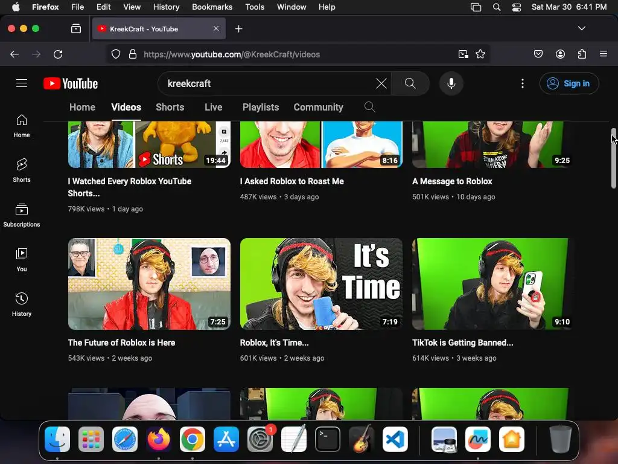618x464 pixels.
Task: Open Terminal from the Dock
Action: [x=328, y=439]
